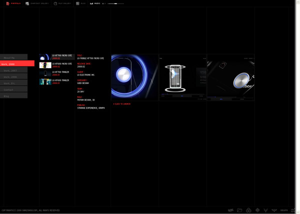
Task: Click the Music equalizer icon
Action: (x=91, y=3)
